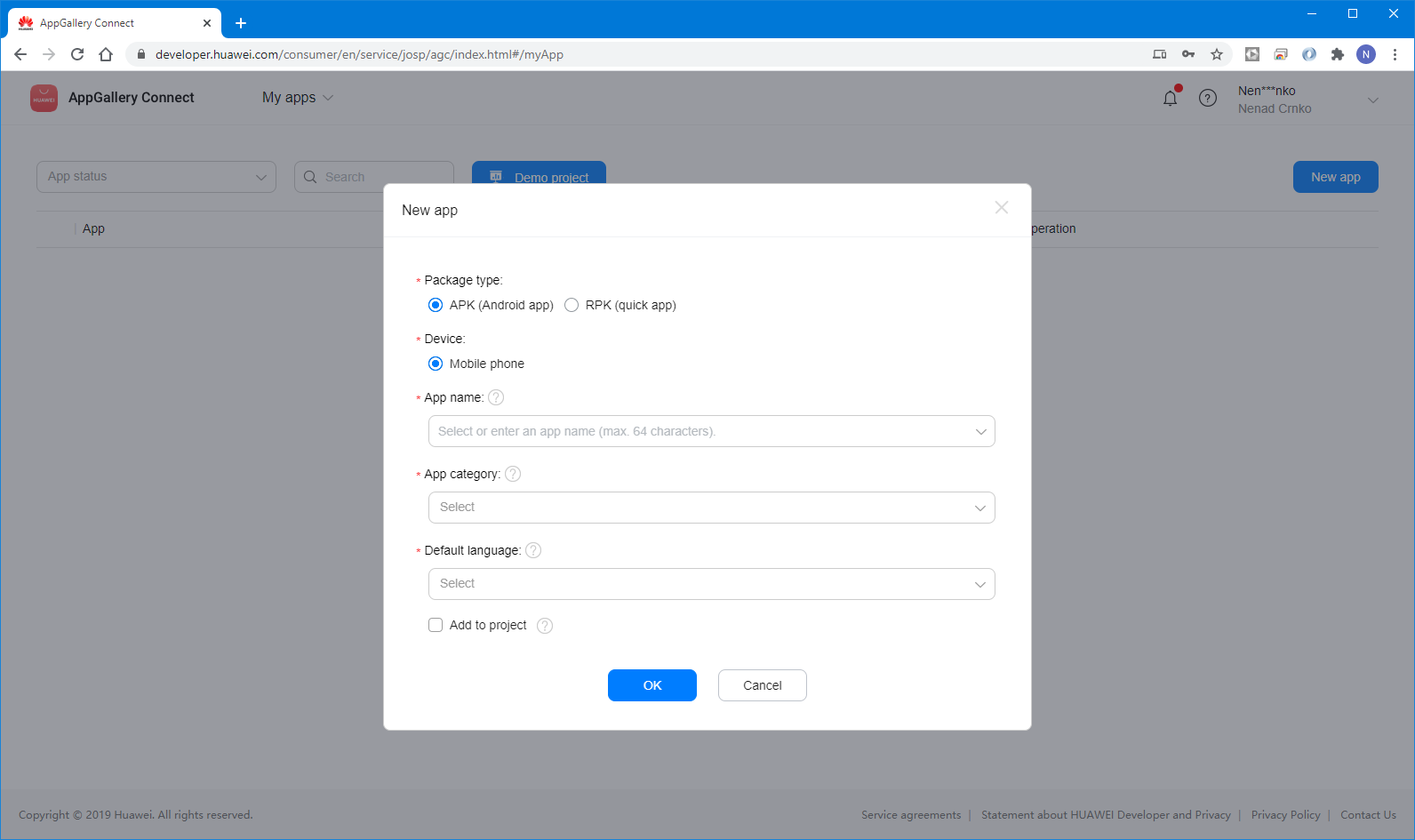This screenshot has height=840, width=1415.
Task: Click the AppGallery Connect title text
Action: click(x=132, y=98)
